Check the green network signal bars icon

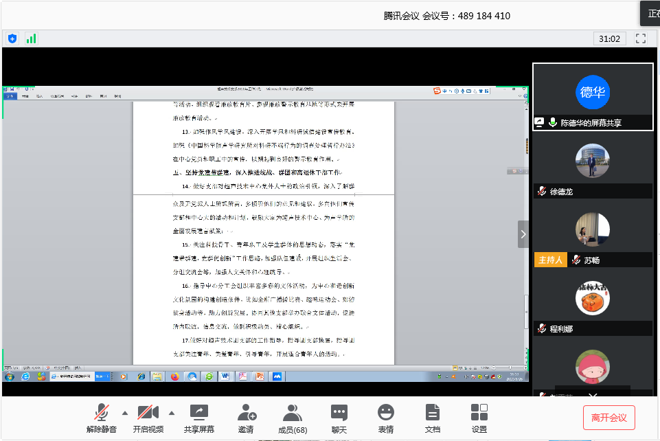click(31, 38)
